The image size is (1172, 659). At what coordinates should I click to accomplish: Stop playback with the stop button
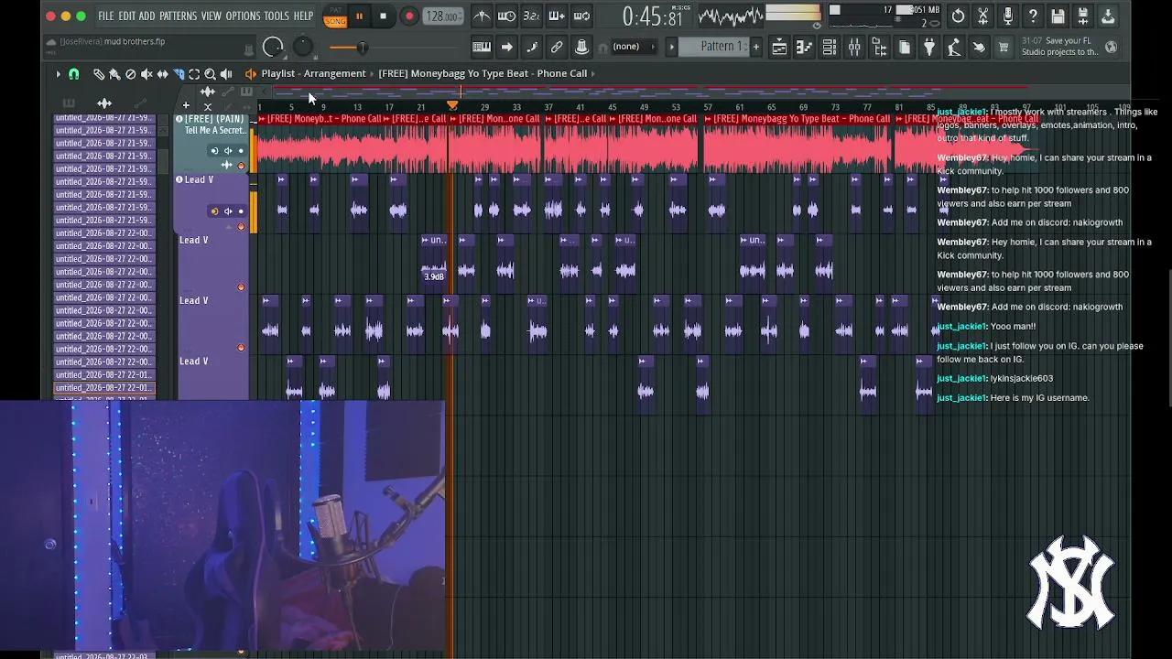[383, 16]
